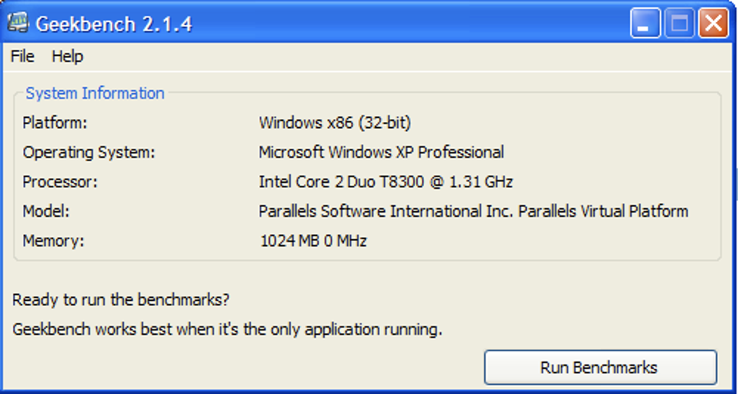The width and height of the screenshot is (738, 394).
Task: Click the Microsoft Windows XP Professional text
Action: [x=381, y=153]
